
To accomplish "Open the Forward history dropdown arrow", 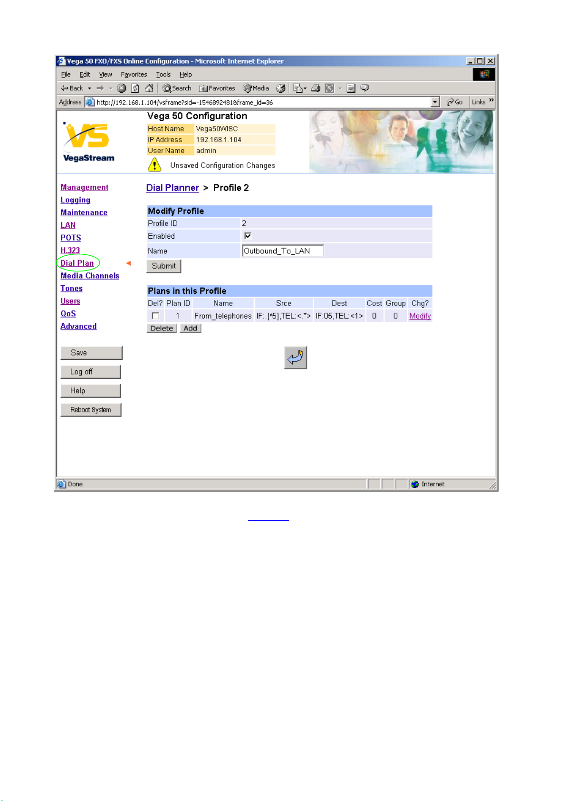I will point(110,88).
